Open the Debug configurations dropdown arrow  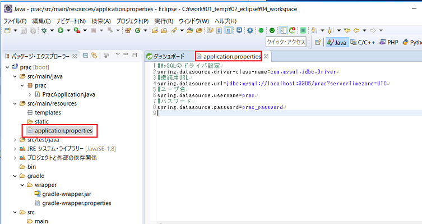(x=52, y=30)
